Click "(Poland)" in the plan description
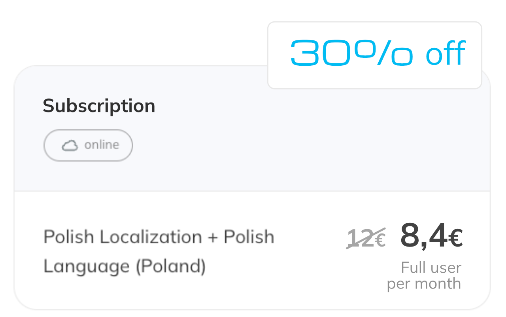This screenshot has width=506, height=317. pyautogui.click(x=170, y=266)
